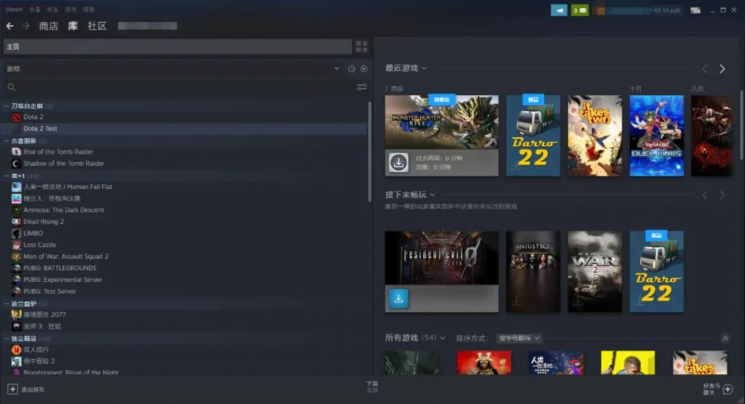Collapse the 刀塔自走棋 category

(x=6, y=106)
